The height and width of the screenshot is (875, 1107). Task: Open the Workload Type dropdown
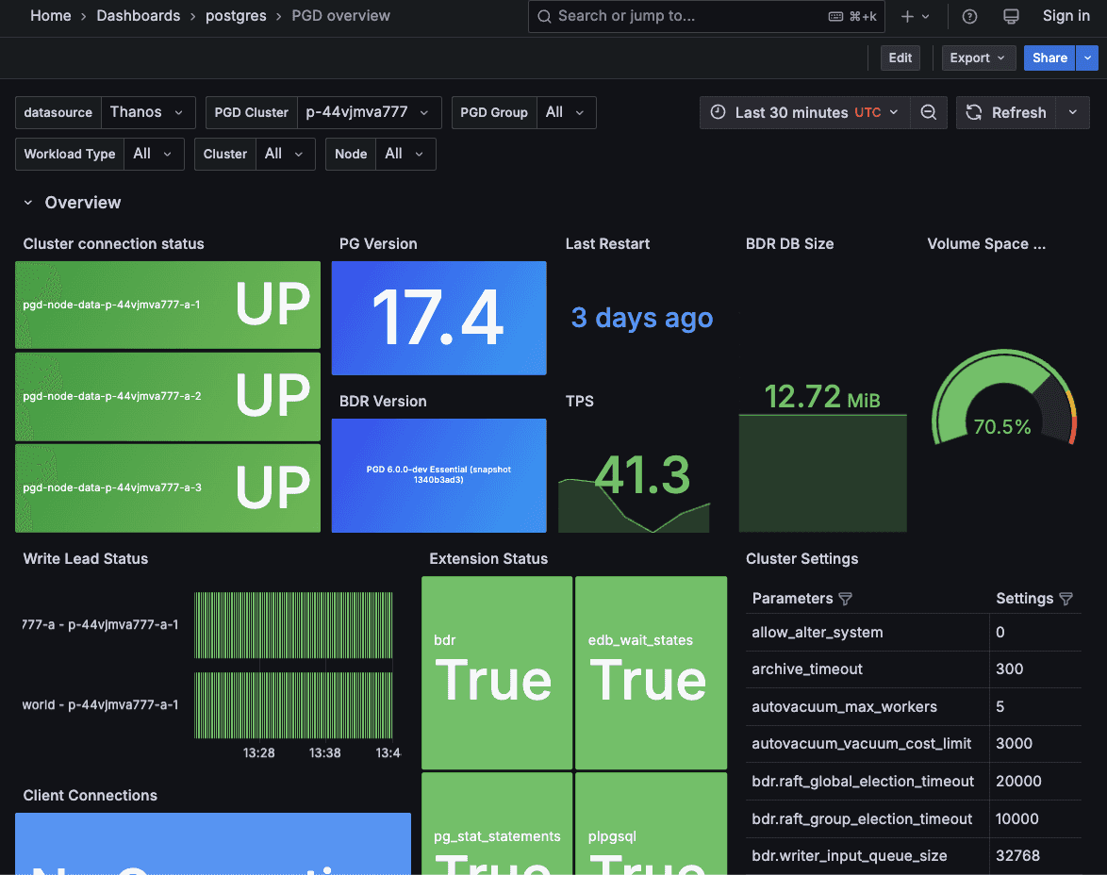coord(154,154)
